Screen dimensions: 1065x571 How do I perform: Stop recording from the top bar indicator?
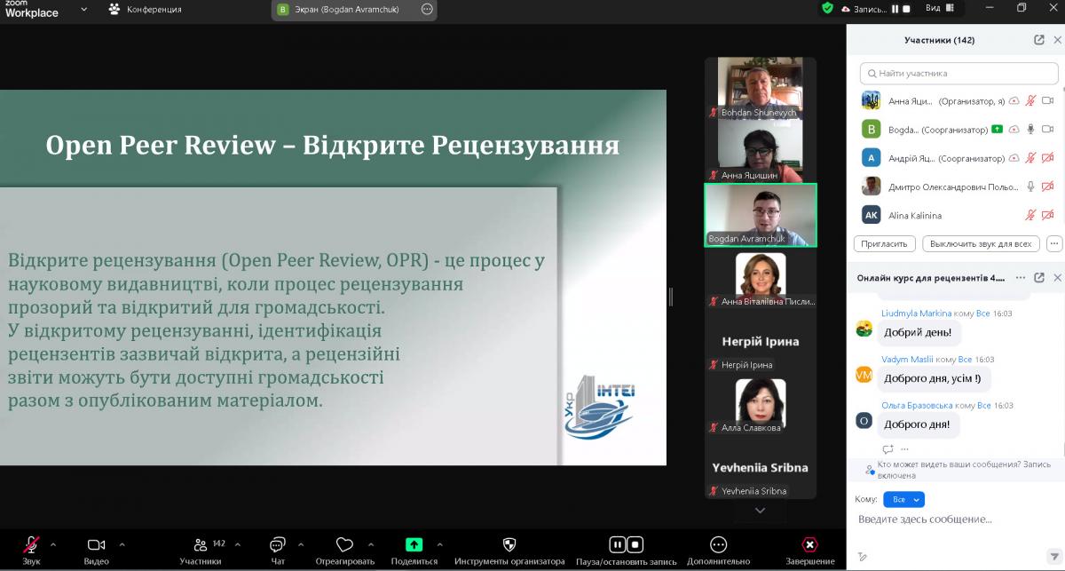point(907,9)
